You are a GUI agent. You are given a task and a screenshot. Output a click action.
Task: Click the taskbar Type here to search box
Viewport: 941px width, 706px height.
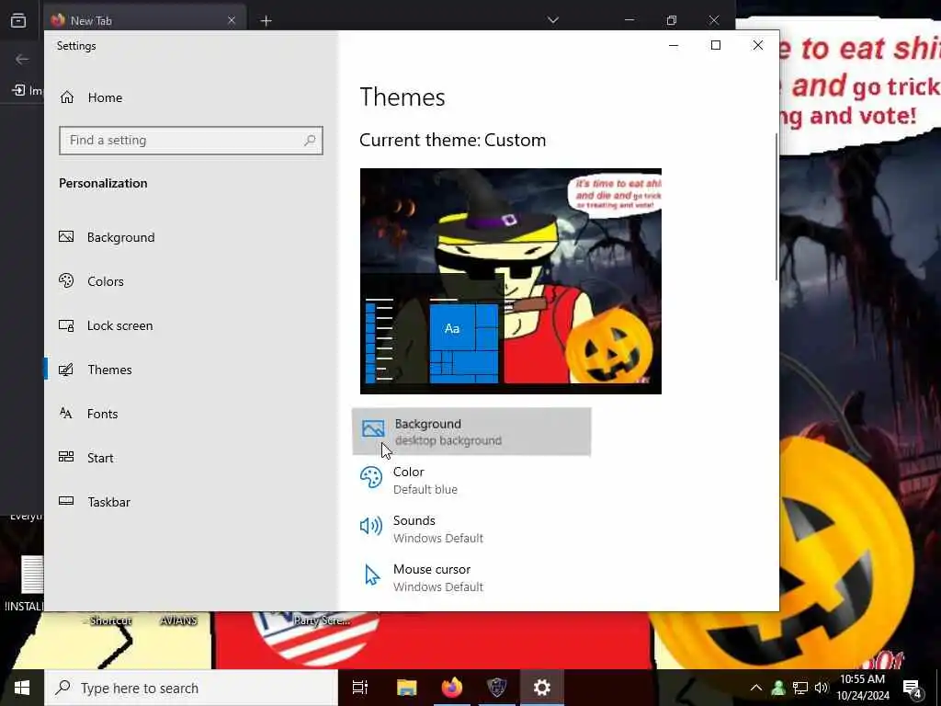[x=191, y=688]
